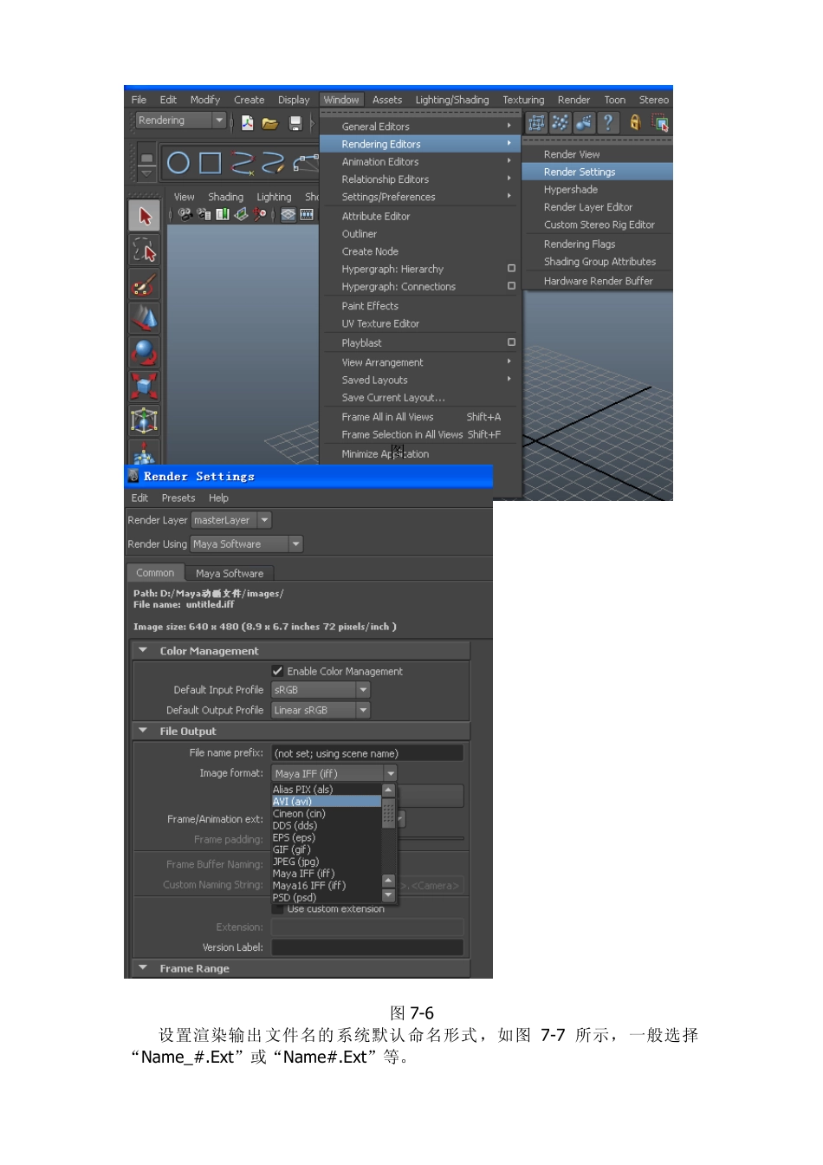
Task: Open the viewport Shading menu
Action: (225, 197)
